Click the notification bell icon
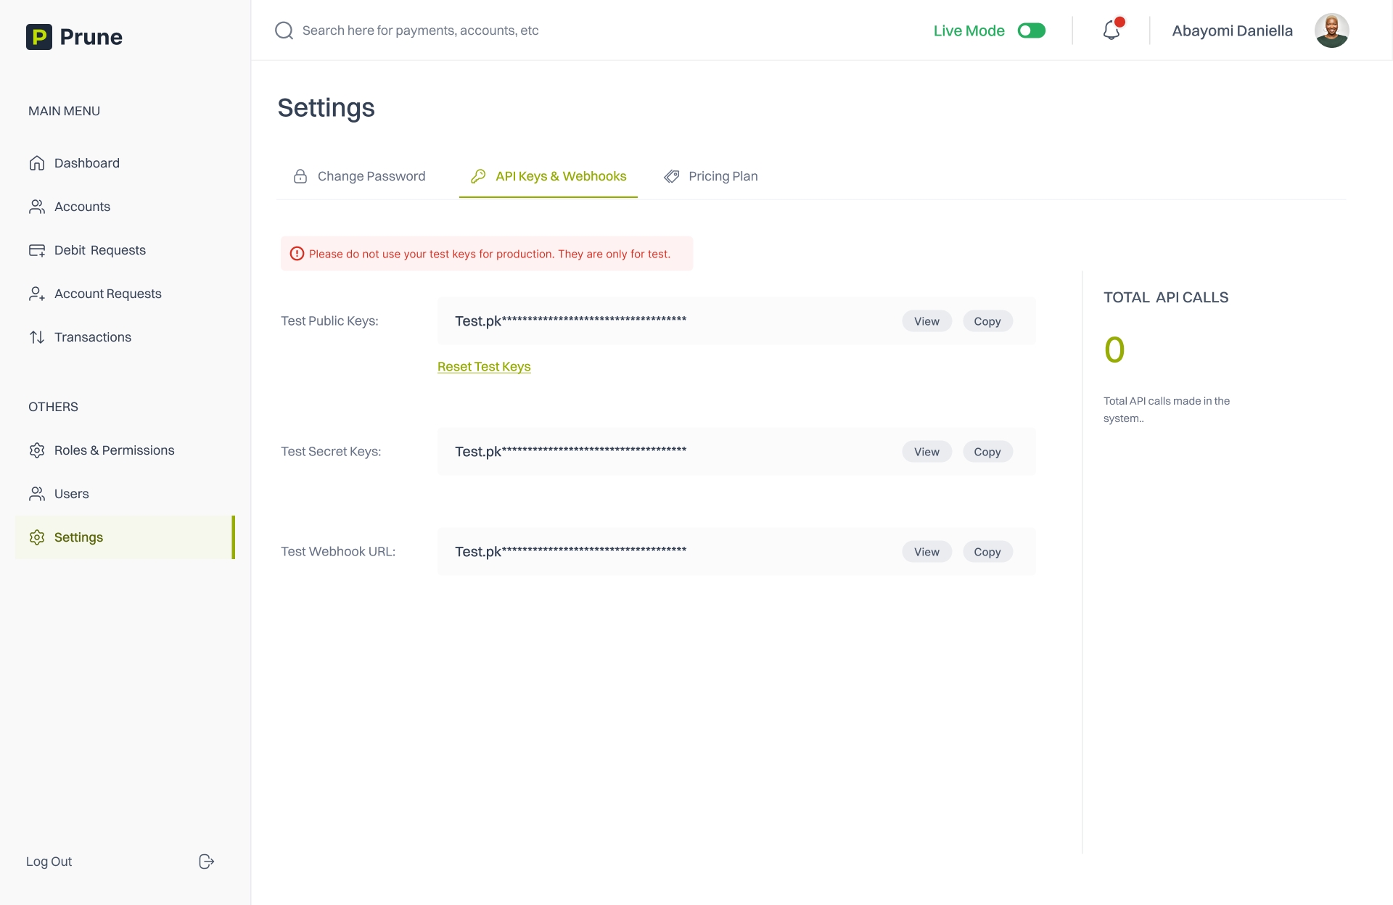Viewport: 1393px width, 905px height. click(x=1111, y=30)
